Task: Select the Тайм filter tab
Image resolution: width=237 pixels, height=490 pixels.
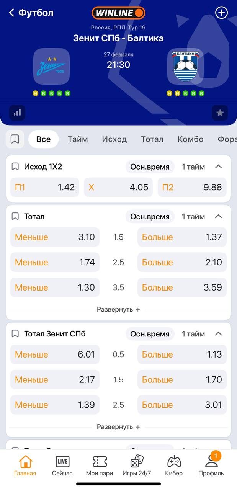Action: (x=78, y=139)
